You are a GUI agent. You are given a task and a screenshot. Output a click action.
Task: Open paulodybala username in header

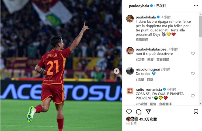click(x=139, y=6)
